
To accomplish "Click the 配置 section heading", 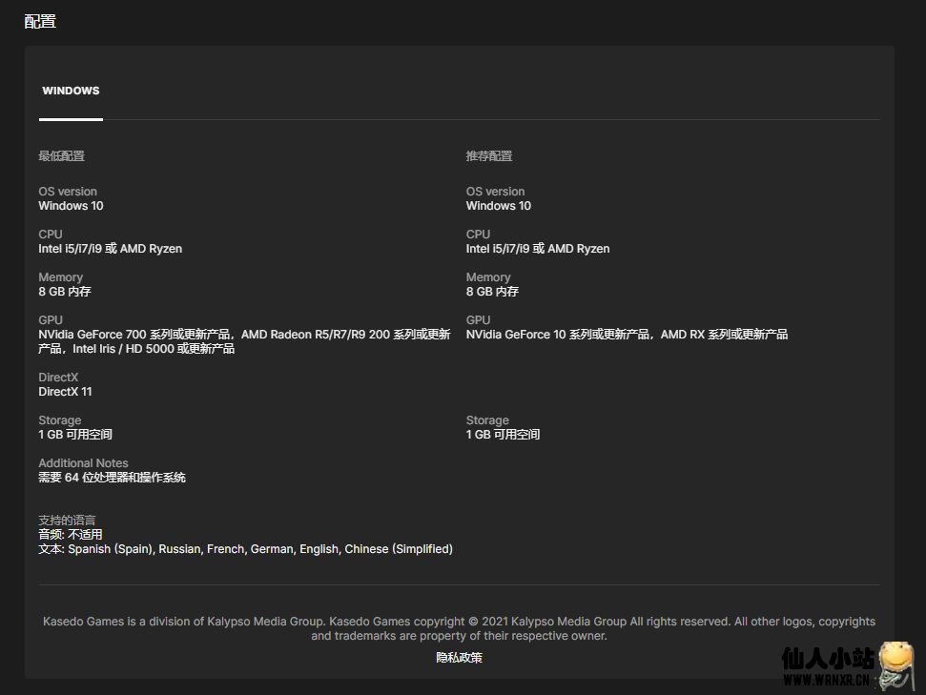I will [40, 21].
